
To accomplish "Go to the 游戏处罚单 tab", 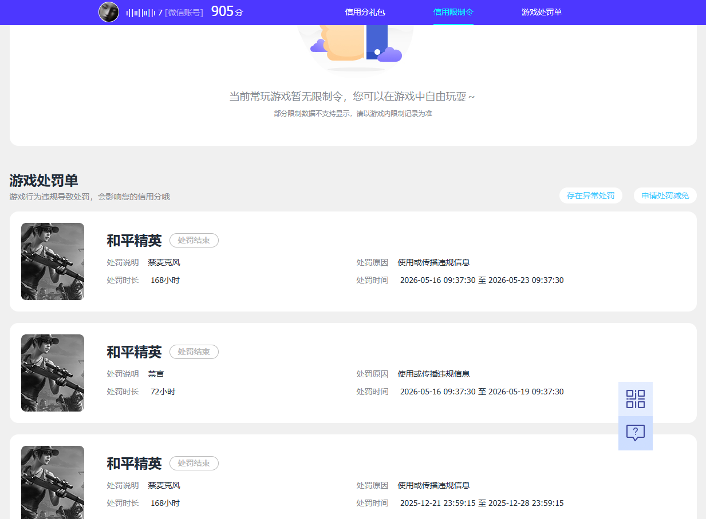I will coord(542,12).
